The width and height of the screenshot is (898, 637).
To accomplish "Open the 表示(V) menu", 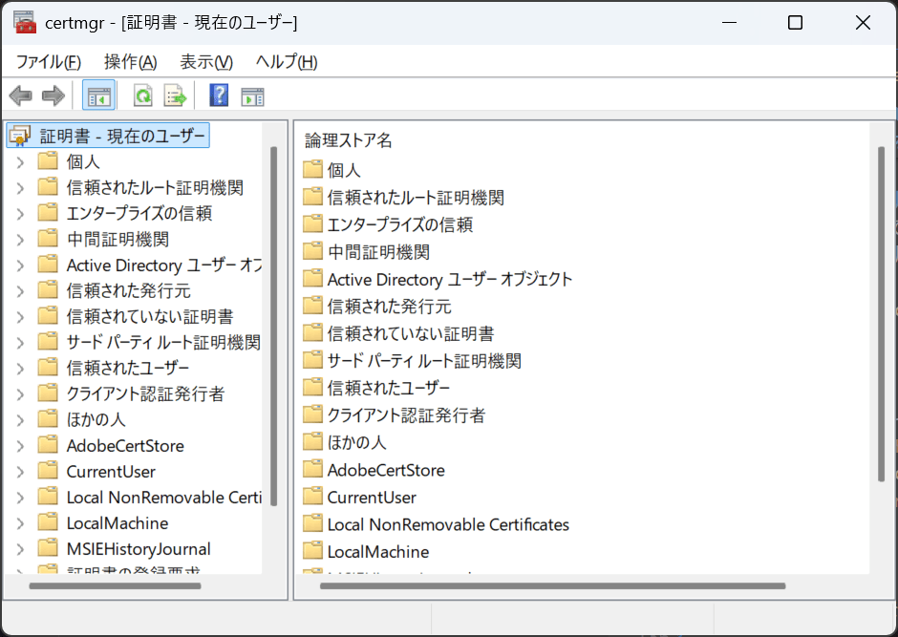I will (x=206, y=62).
